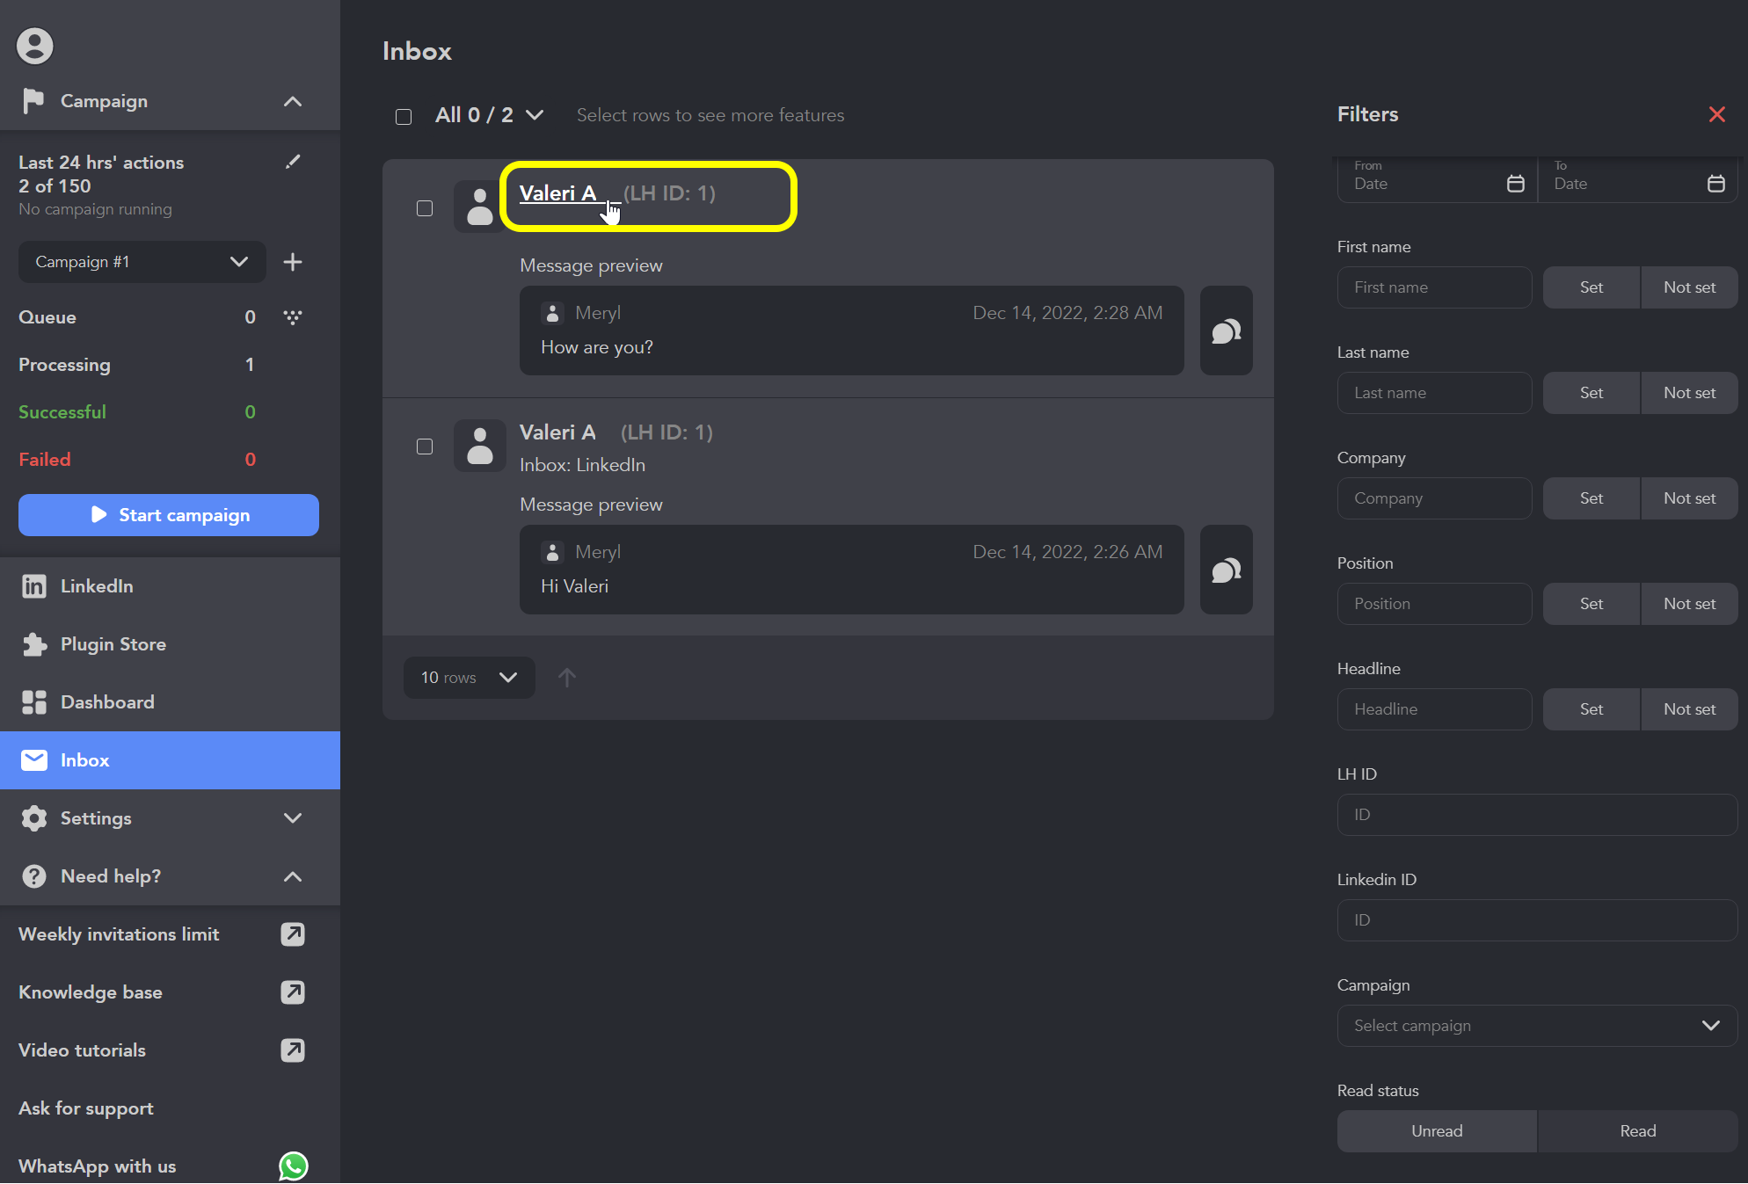
Task: Select Not set for First name filter
Action: 1689,287
